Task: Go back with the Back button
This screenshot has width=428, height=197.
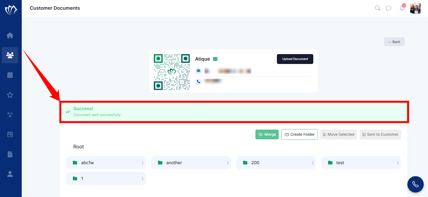Action: [394, 42]
